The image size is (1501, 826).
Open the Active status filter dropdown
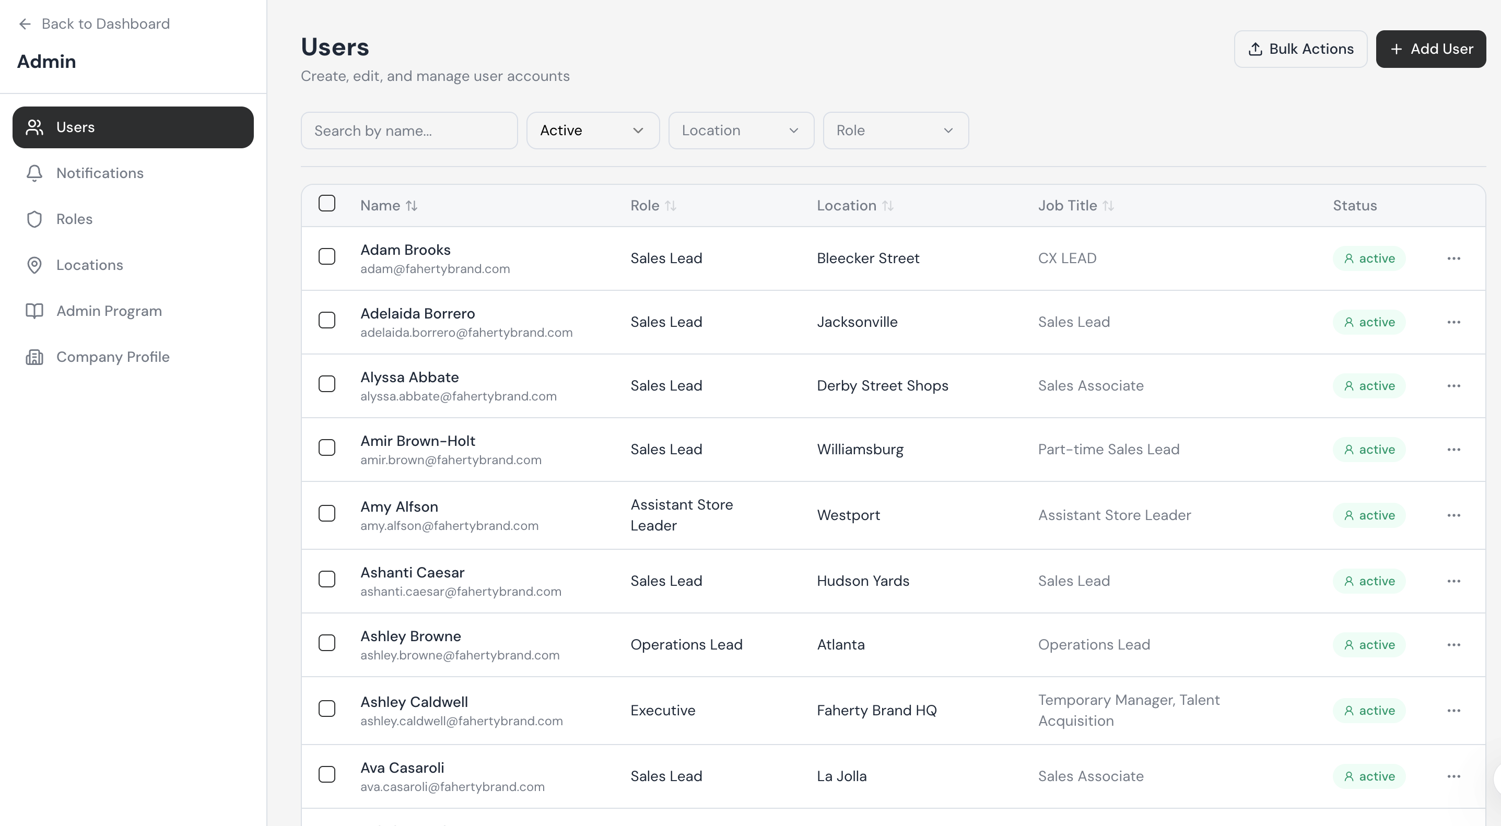pos(593,131)
